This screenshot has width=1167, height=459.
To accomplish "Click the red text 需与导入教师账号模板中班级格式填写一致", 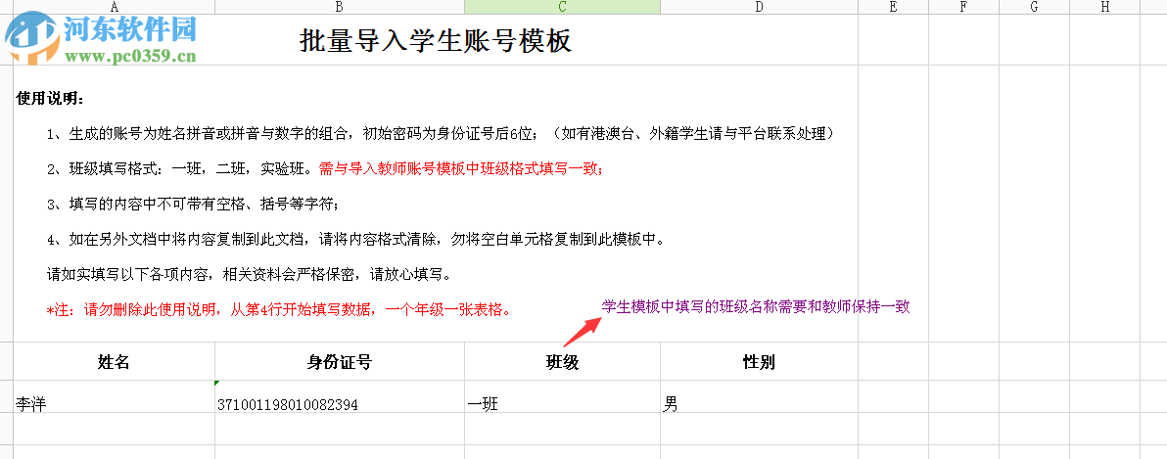I will 461,169.
